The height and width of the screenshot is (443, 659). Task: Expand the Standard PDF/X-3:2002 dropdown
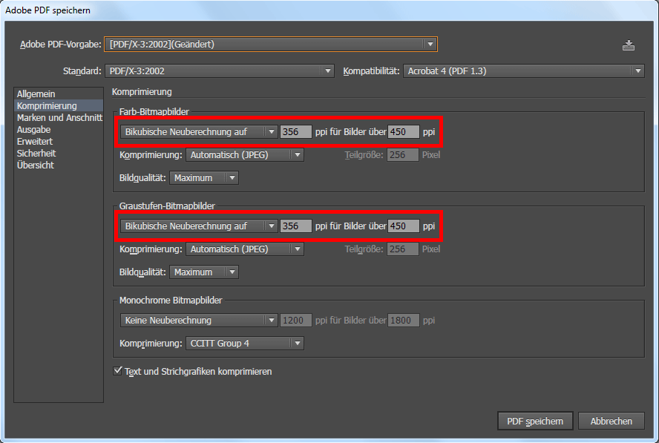point(218,71)
